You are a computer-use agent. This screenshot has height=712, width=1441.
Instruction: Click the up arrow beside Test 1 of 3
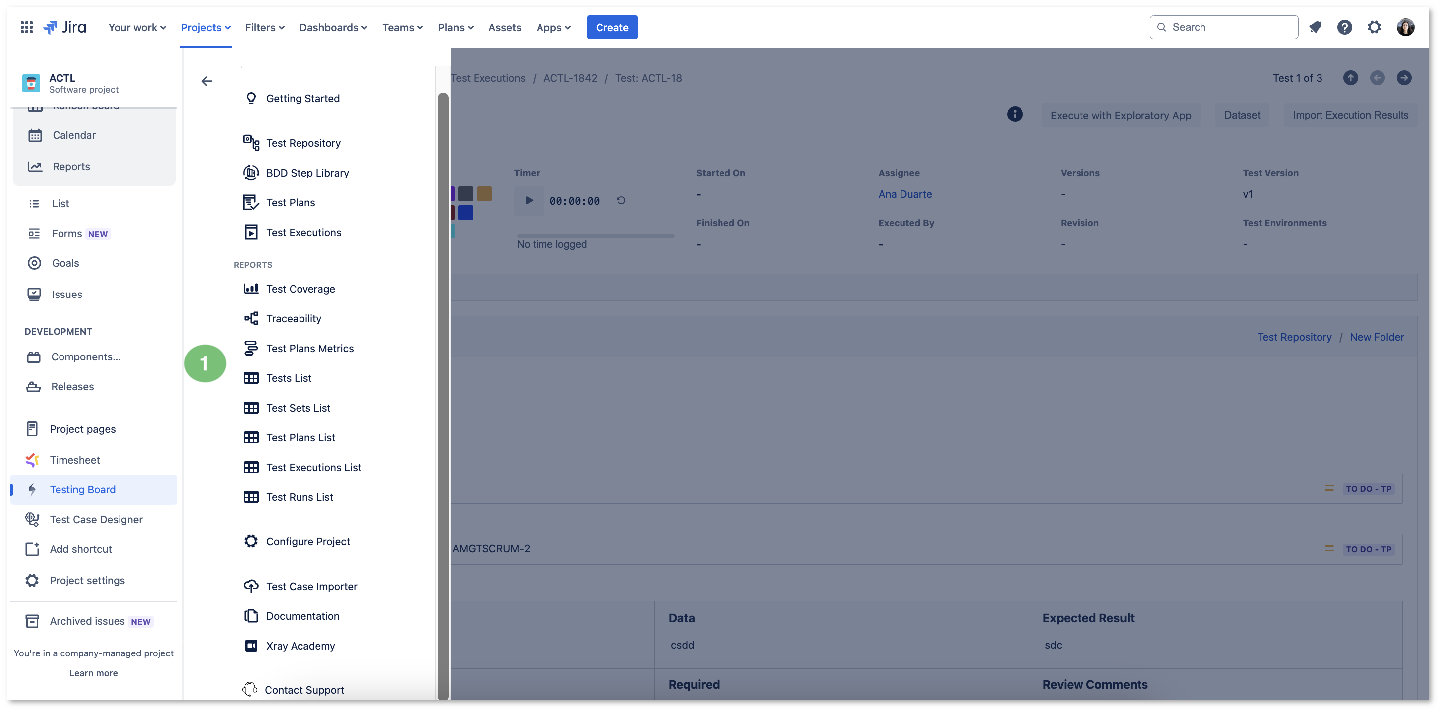(x=1350, y=78)
